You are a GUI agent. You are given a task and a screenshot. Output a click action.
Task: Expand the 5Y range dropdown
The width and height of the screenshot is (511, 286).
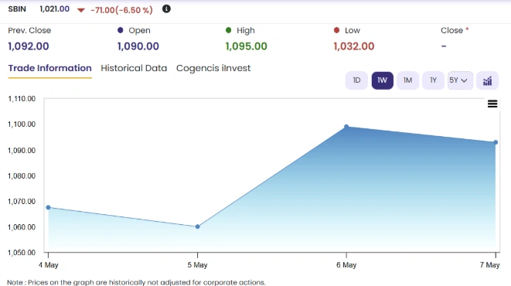click(460, 80)
